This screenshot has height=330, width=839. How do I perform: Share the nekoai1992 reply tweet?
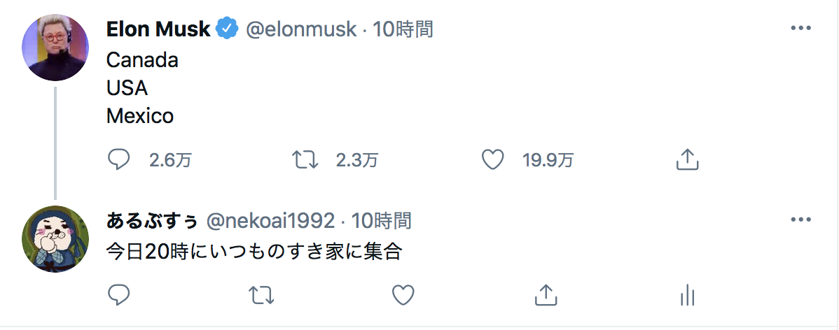point(546,295)
